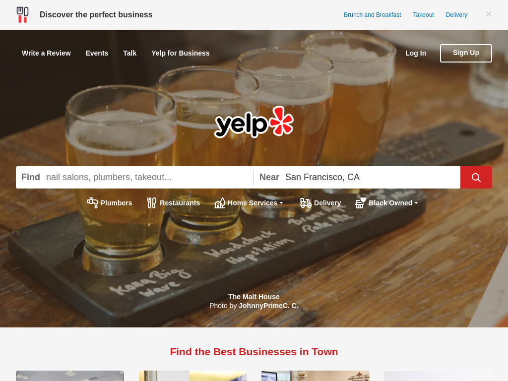Click the Black Owned storefront heart icon

[361, 203]
